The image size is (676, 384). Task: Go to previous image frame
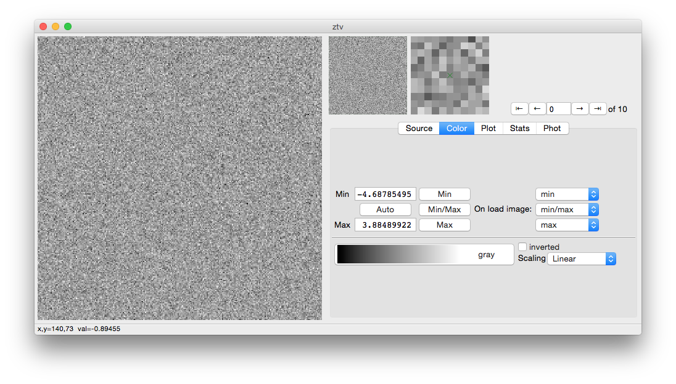(537, 109)
